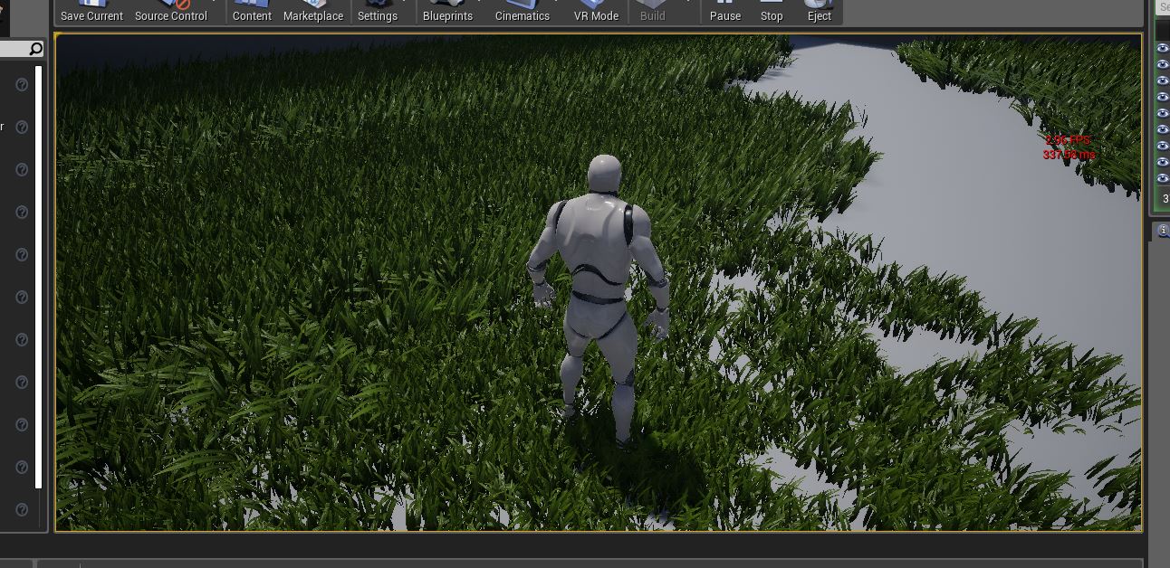Click the magnifier search icon in the left panel

point(35,49)
